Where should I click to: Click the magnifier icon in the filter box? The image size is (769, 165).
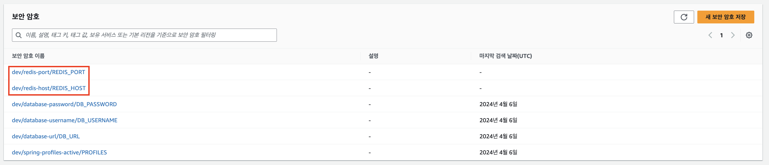[19, 35]
